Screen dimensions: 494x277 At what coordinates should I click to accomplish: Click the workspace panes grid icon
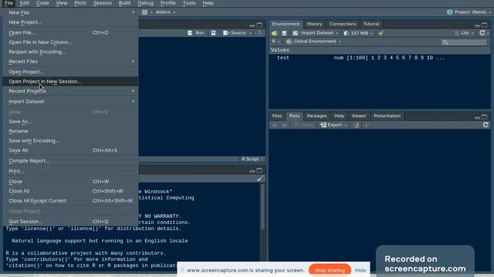point(144,12)
